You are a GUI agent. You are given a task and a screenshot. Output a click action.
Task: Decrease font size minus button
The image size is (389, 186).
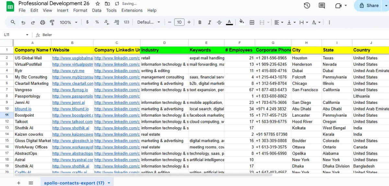(x=169, y=22)
